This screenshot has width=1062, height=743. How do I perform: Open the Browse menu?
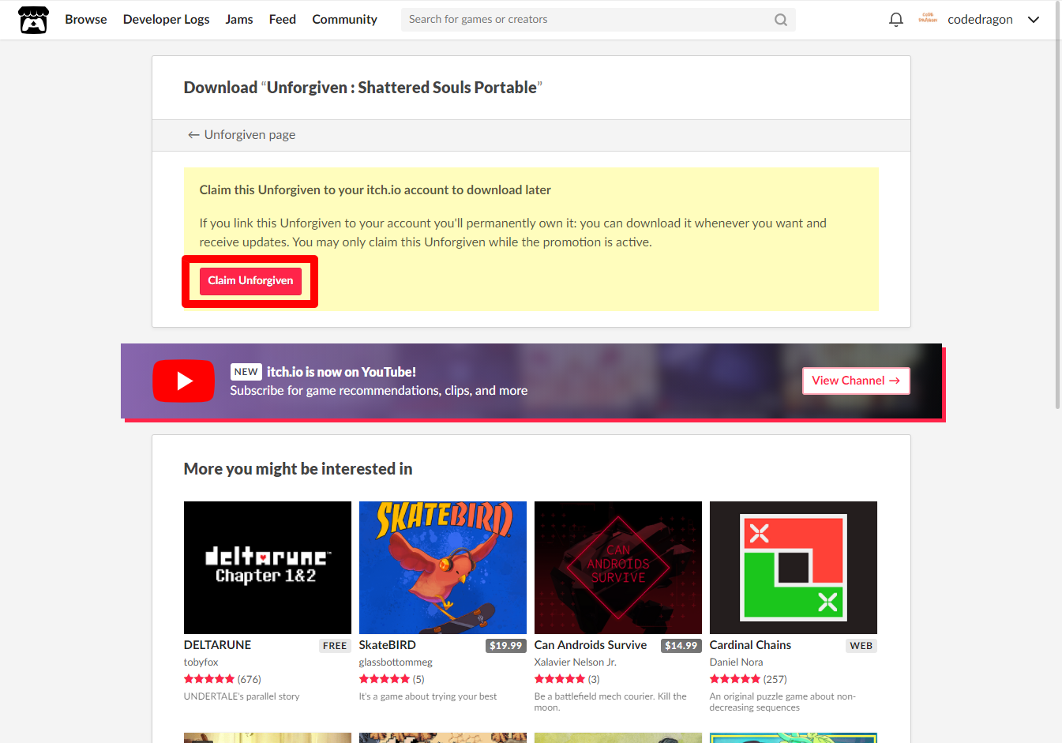(86, 20)
